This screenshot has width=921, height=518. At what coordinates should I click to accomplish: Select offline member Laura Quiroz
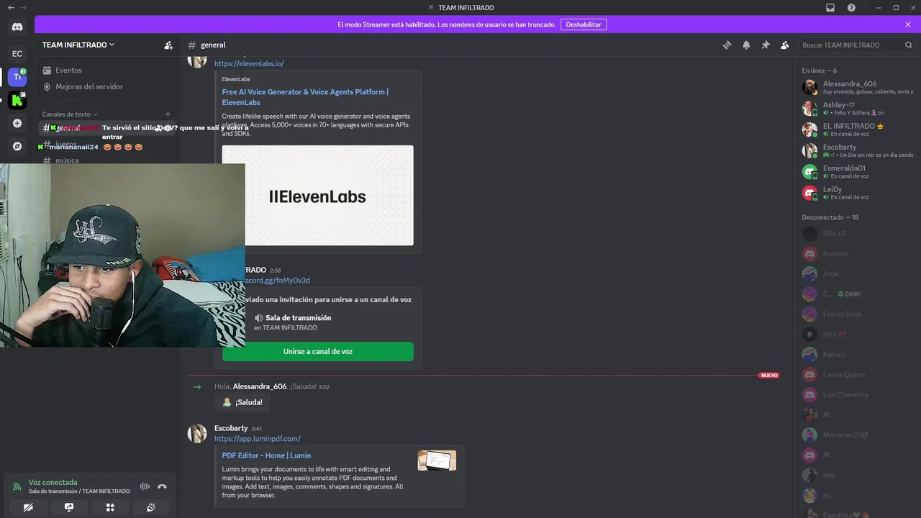click(x=858, y=374)
